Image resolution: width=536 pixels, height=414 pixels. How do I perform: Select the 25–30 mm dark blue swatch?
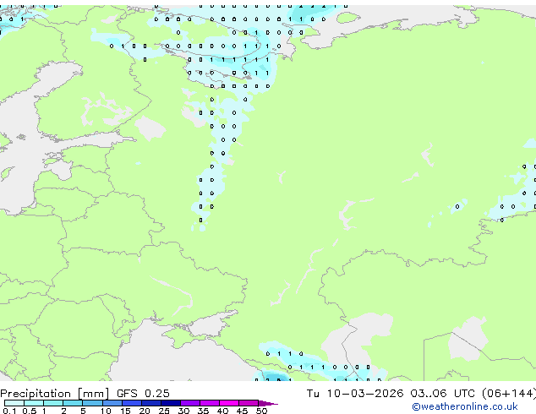point(171,403)
